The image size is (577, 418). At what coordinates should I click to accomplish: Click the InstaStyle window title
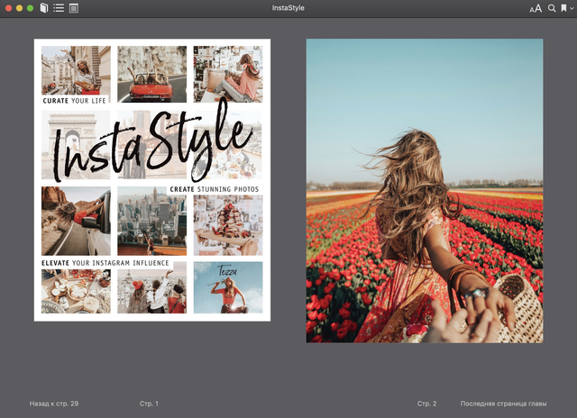pyautogui.click(x=288, y=8)
